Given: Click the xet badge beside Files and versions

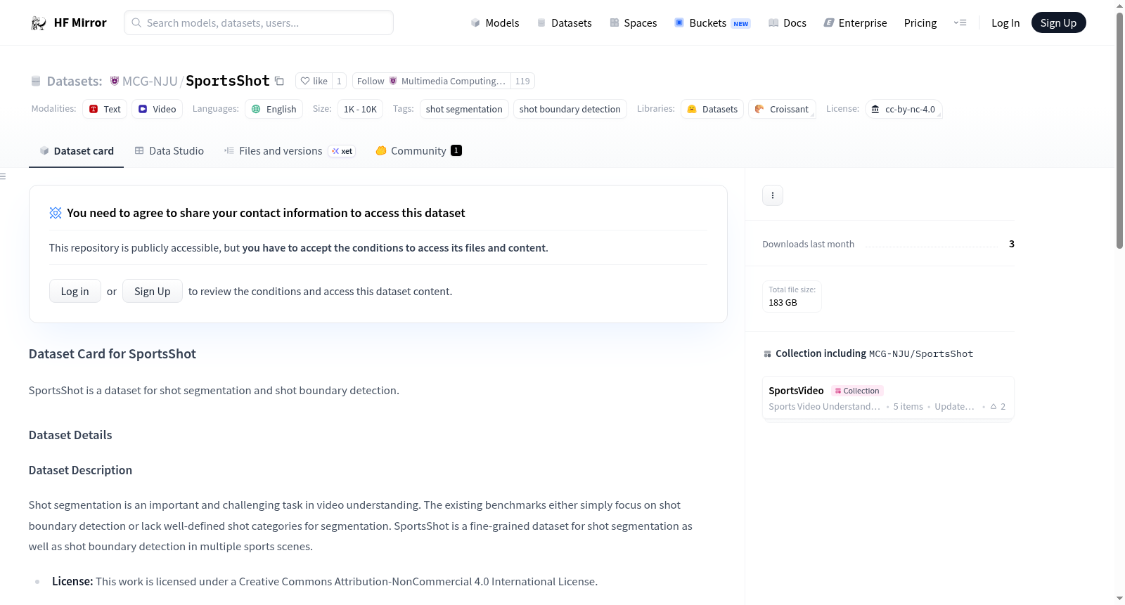Looking at the screenshot, I should pyautogui.click(x=342, y=151).
